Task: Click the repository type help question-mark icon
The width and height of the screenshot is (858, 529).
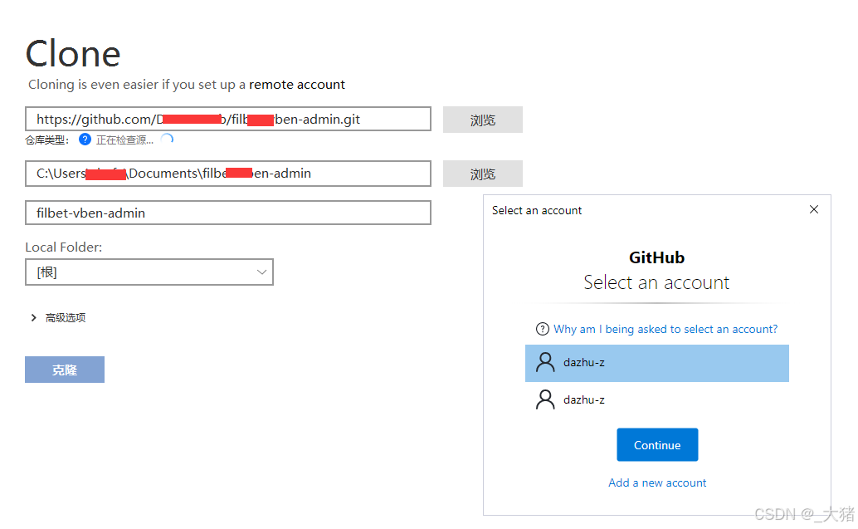Action: (x=85, y=139)
